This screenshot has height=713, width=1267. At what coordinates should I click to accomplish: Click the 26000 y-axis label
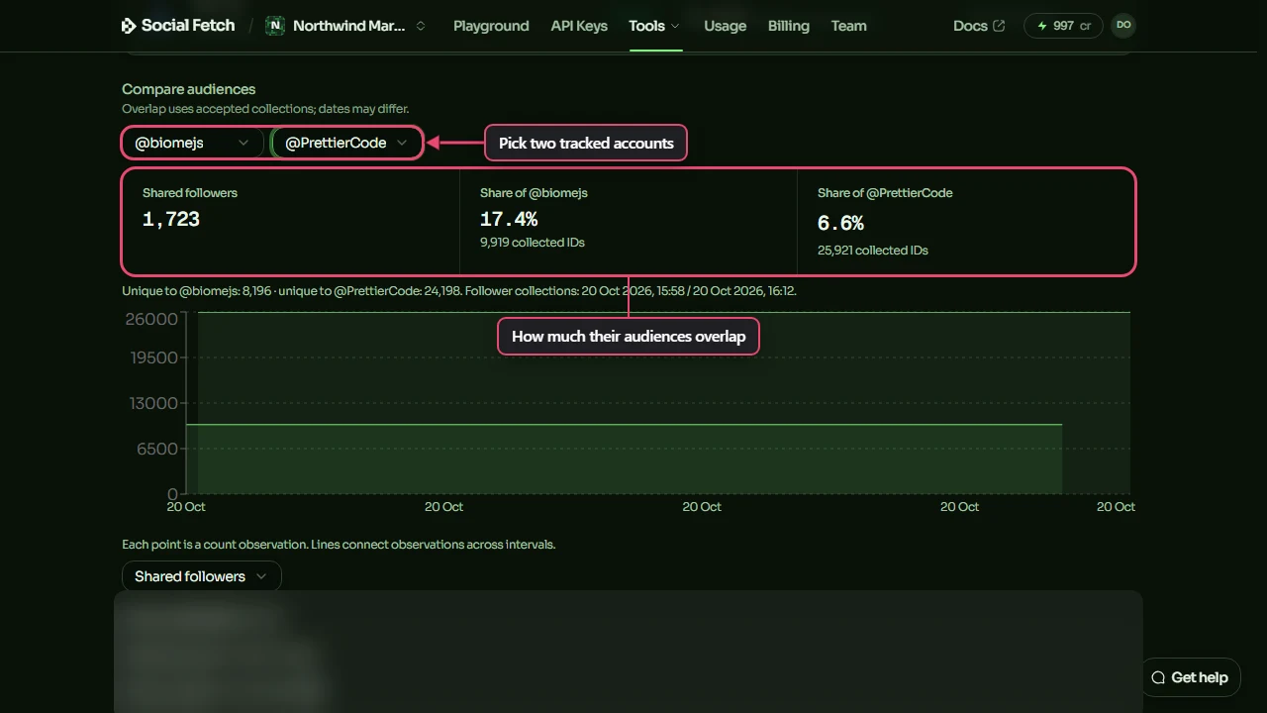[x=151, y=319]
